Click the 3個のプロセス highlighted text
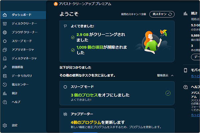Viewport: 200px width, 133px height. [84, 95]
